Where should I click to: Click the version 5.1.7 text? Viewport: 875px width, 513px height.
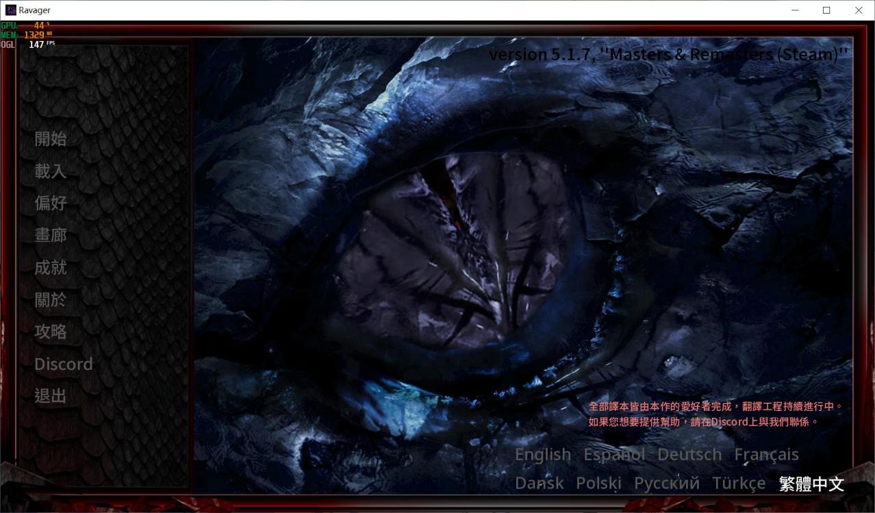(668, 55)
